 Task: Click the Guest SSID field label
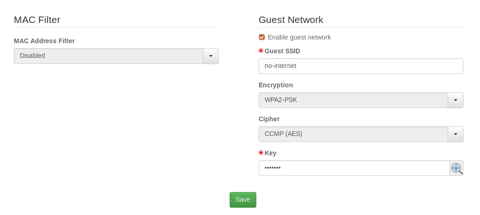(282, 51)
